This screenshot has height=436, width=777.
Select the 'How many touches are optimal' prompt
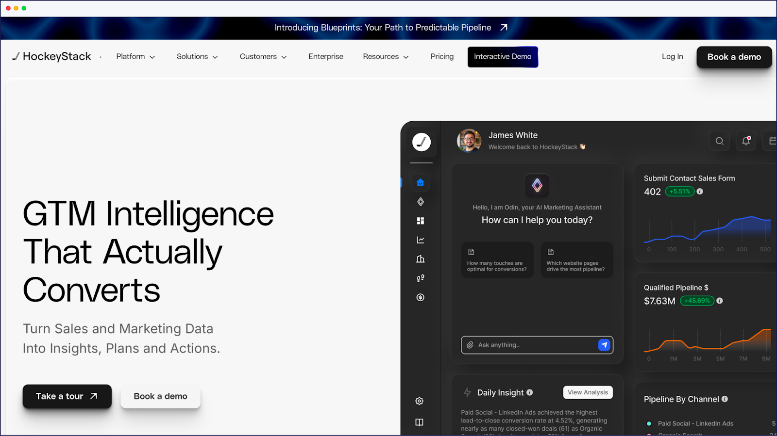click(x=497, y=260)
